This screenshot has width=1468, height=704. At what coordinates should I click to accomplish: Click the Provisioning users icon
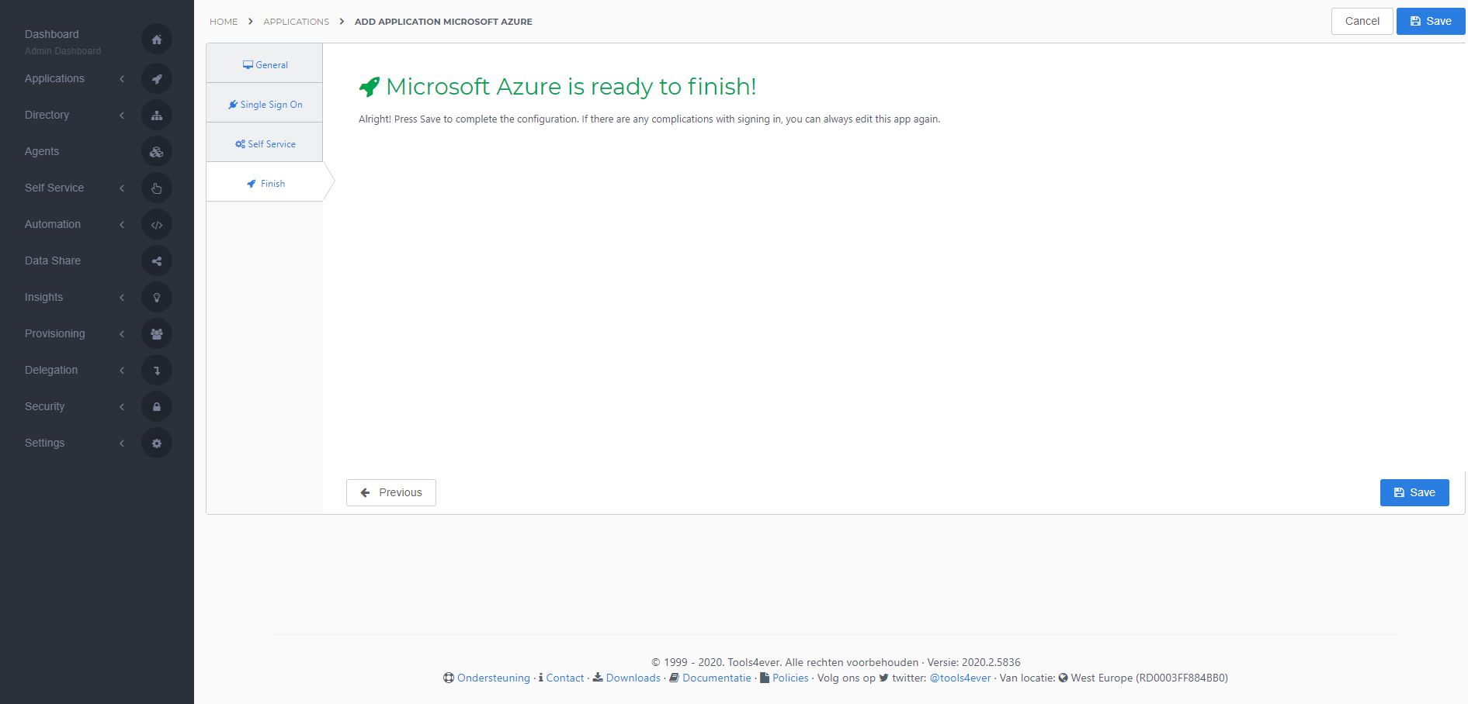coord(157,333)
